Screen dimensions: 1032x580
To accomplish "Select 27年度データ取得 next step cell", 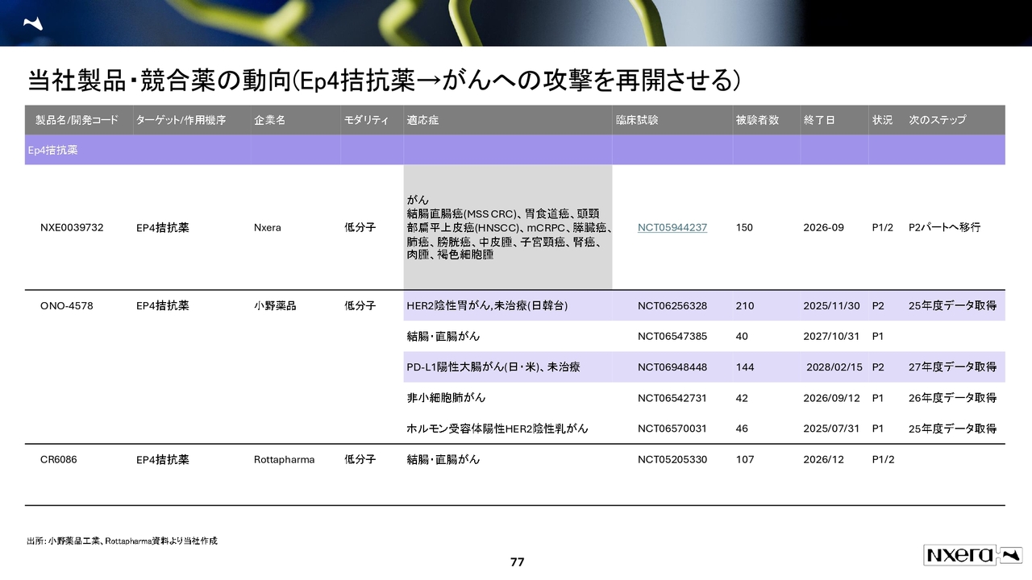I will pos(952,367).
